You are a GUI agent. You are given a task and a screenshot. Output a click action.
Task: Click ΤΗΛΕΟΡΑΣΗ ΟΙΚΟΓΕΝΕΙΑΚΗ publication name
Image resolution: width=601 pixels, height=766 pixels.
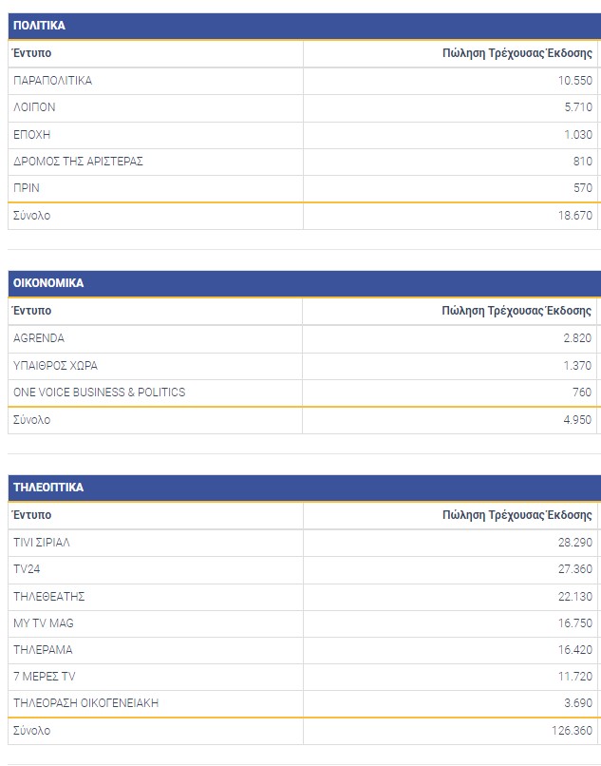tap(85, 703)
